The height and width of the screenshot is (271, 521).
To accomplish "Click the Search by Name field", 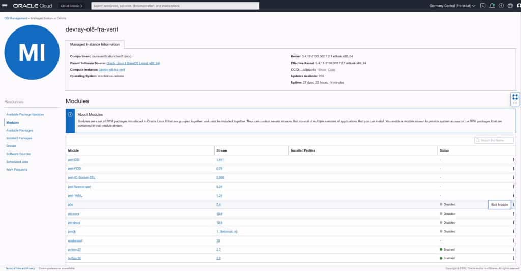I will 494,140.
